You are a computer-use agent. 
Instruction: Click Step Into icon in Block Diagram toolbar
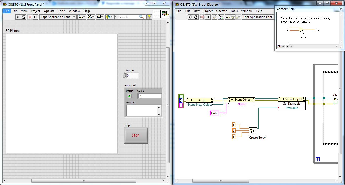tap(227, 17)
